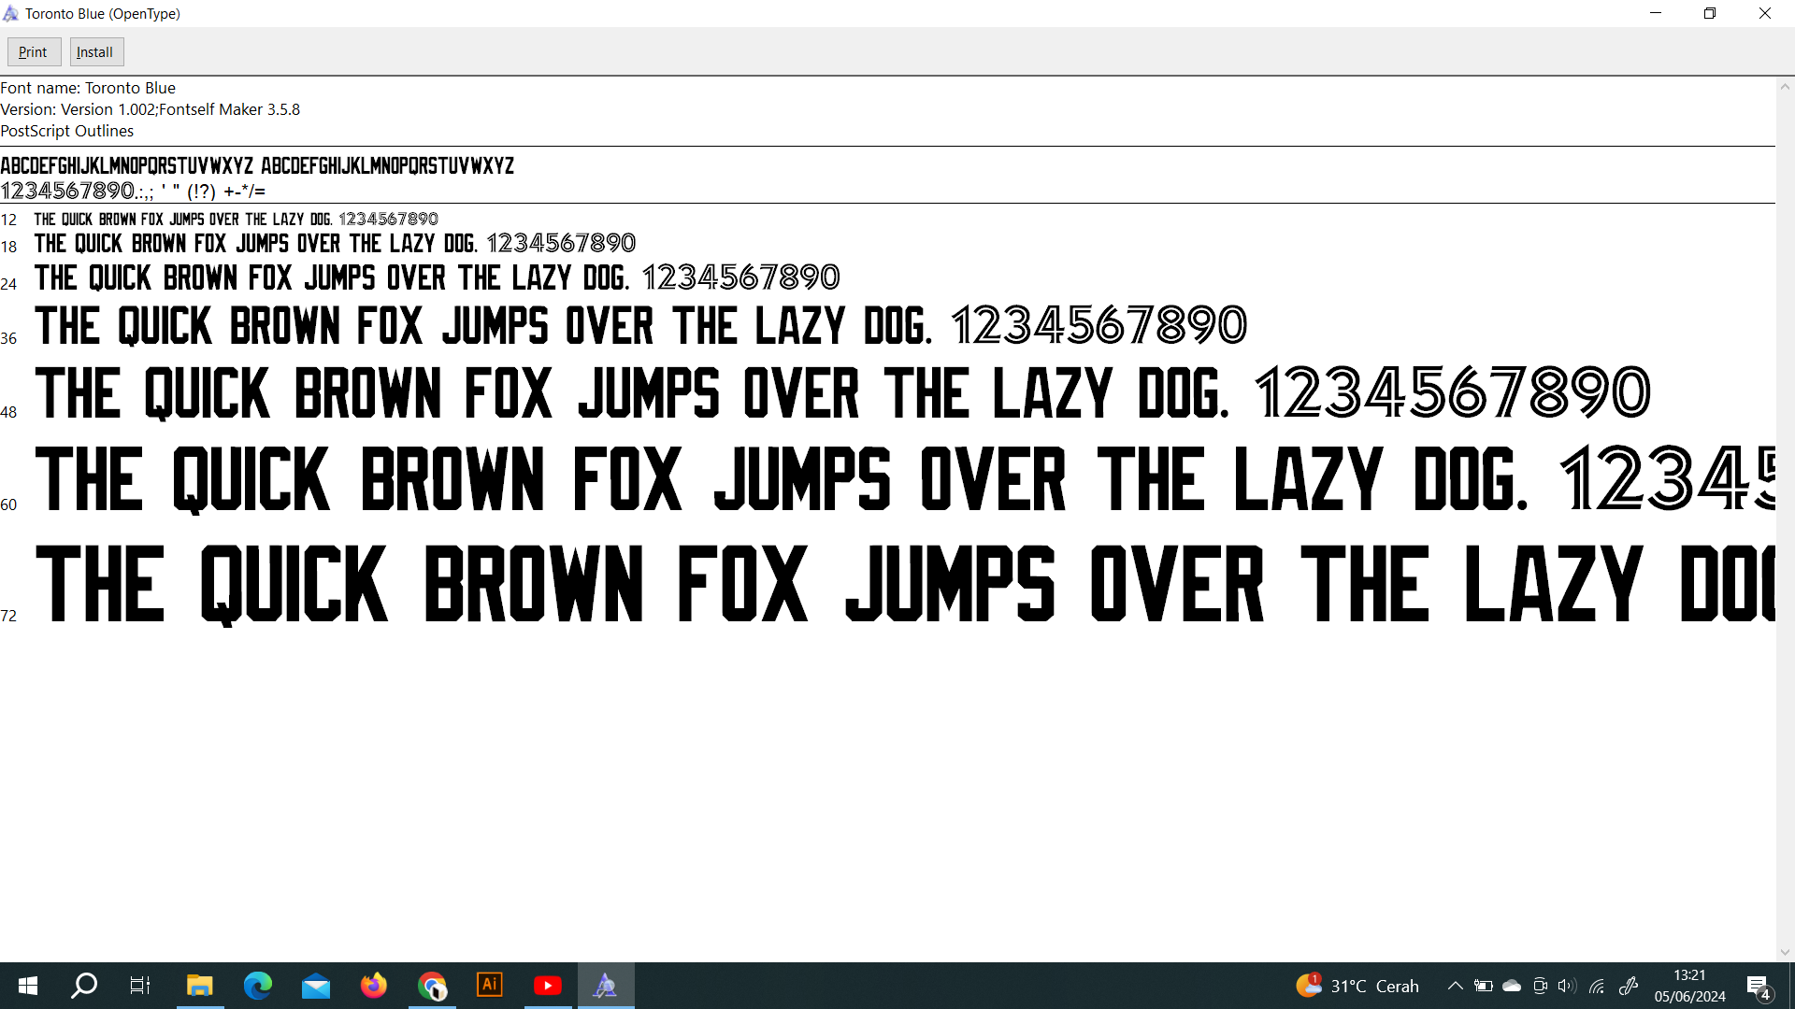Open the Windows Start menu
The height and width of the screenshot is (1009, 1795).
pyautogui.click(x=28, y=986)
